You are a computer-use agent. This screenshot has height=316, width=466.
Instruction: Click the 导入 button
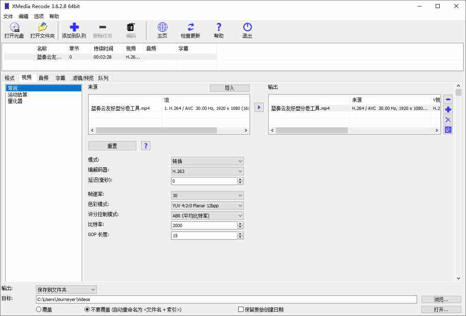[229, 88]
